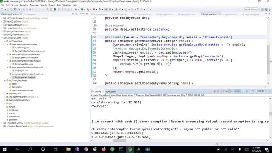Click the Quick Access search box
This screenshot has height=153, width=272.
tap(251, 9)
